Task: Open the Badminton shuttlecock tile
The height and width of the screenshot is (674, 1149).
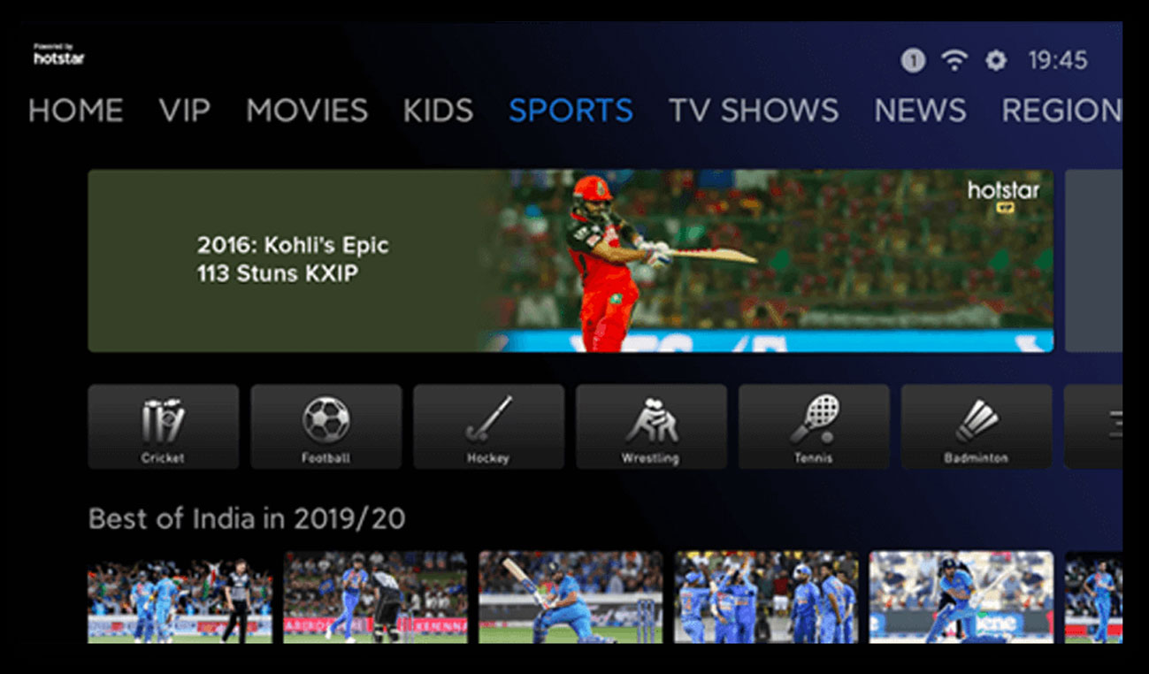Action: 977,426
